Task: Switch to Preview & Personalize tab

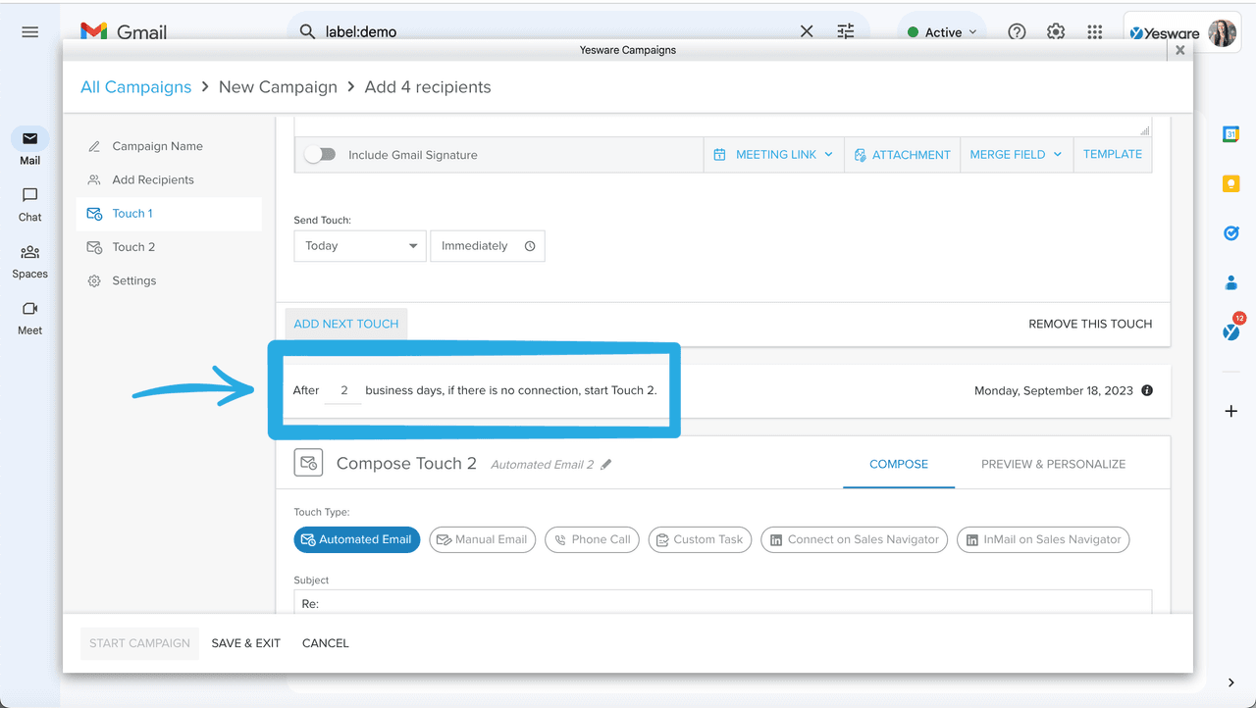Action: [x=1053, y=464]
